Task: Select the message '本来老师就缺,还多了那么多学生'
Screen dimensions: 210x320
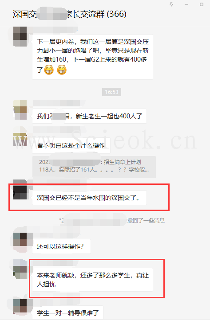Action: (x=93, y=280)
